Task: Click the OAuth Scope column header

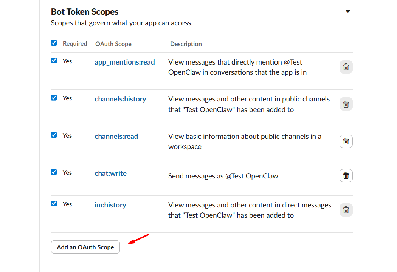Action: coord(113,44)
